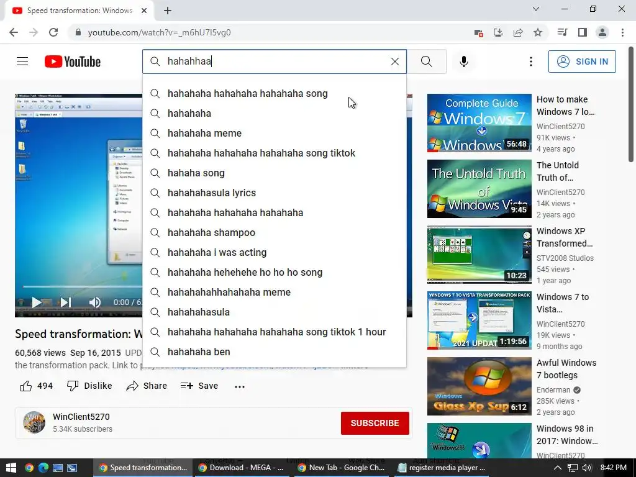This screenshot has width=636, height=477.
Task: Open the Windows Start menu
Action: [11, 468]
